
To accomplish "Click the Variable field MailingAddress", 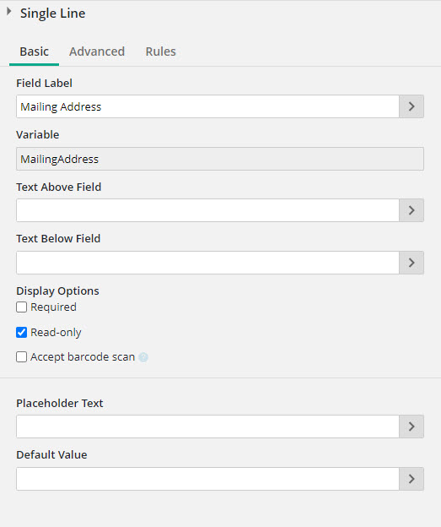I will point(220,159).
